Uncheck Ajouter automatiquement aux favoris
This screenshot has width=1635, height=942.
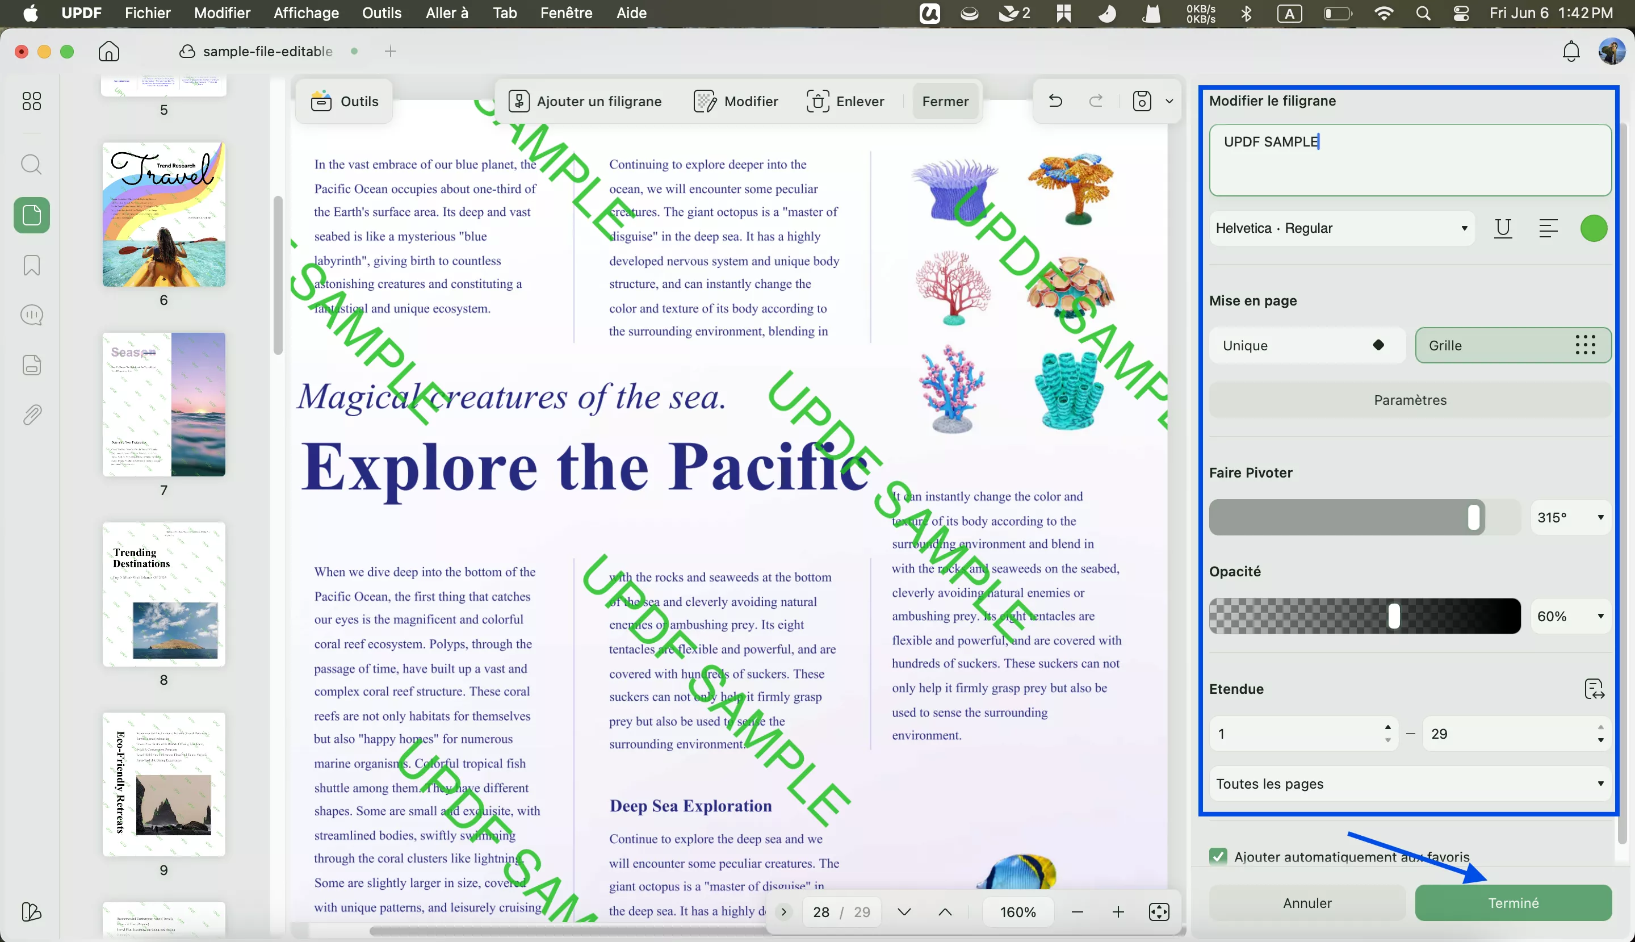click(x=1218, y=857)
